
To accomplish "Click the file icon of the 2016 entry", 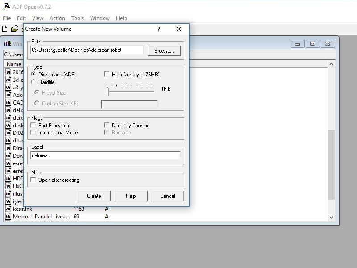I will click(x=8, y=72).
